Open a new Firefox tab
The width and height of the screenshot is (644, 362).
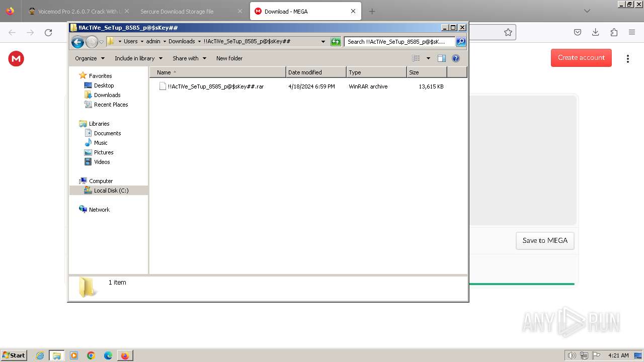click(x=372, y=11)
